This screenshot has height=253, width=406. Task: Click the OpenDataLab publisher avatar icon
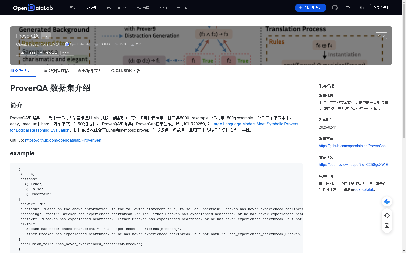click(67, 44)
